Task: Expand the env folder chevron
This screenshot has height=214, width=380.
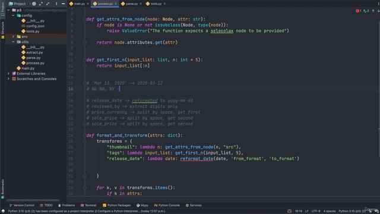Action: (13, 36)
